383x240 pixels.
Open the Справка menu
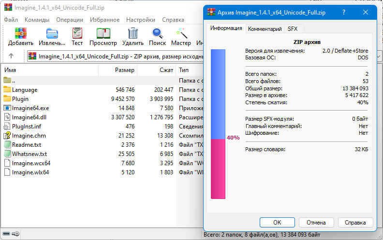pos(173,20)
